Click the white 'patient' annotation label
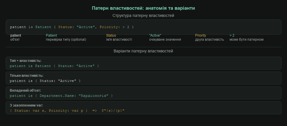287x126 pixels. 15,36
